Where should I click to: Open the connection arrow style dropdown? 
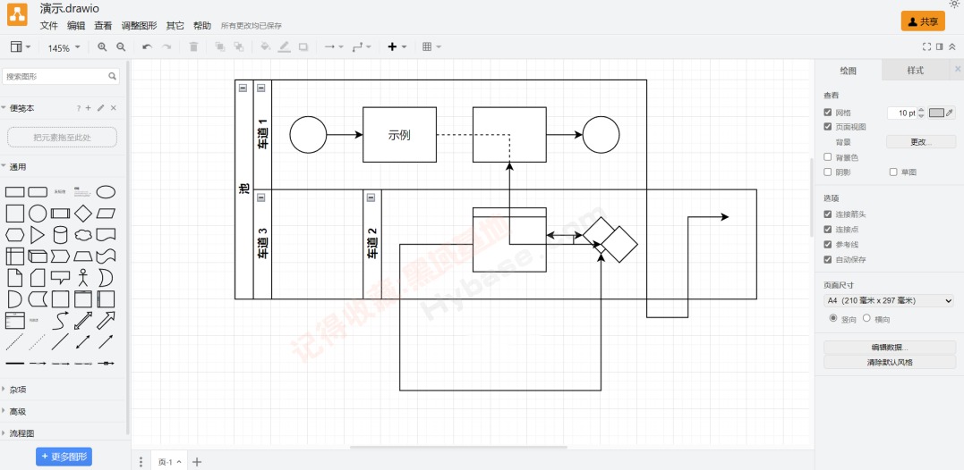coord(334,47)
